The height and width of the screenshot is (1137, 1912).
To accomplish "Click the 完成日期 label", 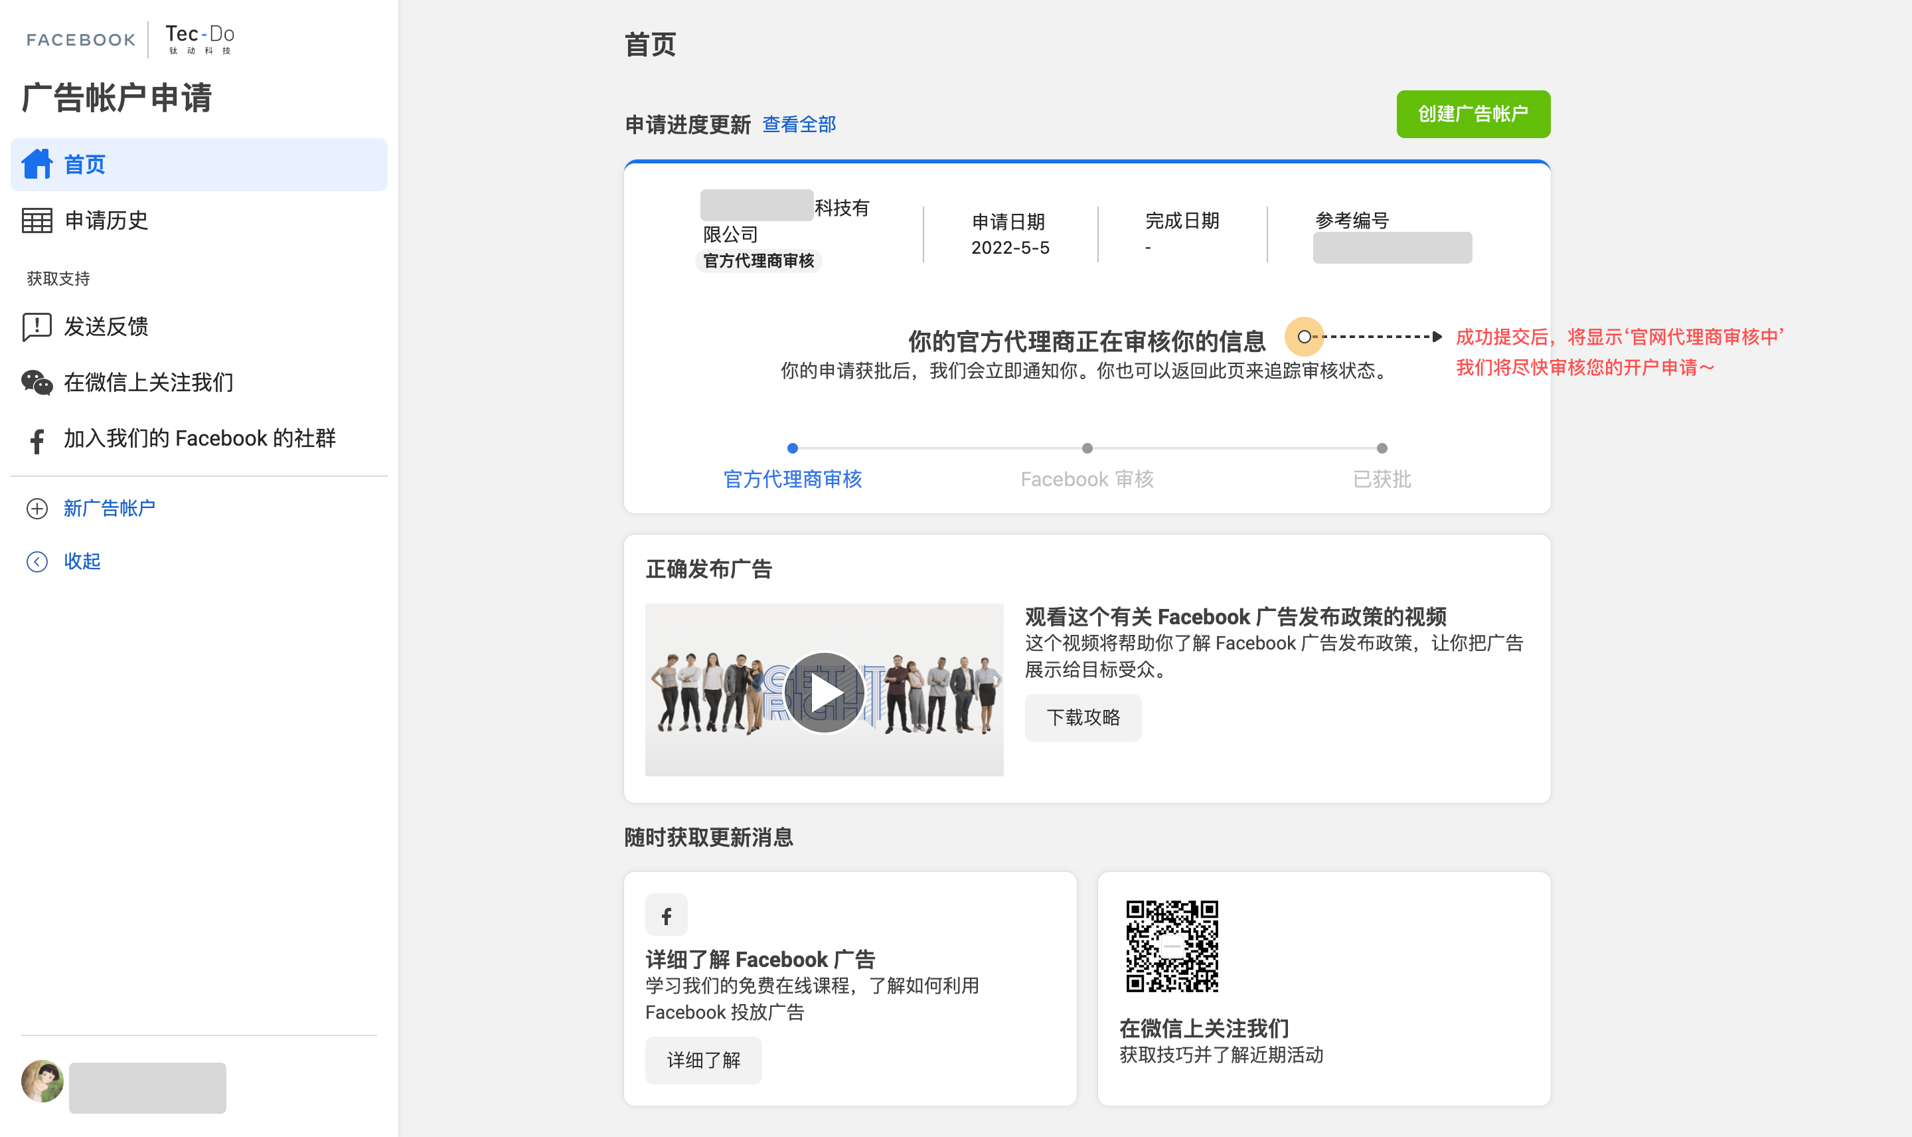I will pyautogui.click(x=1182, y=220).
